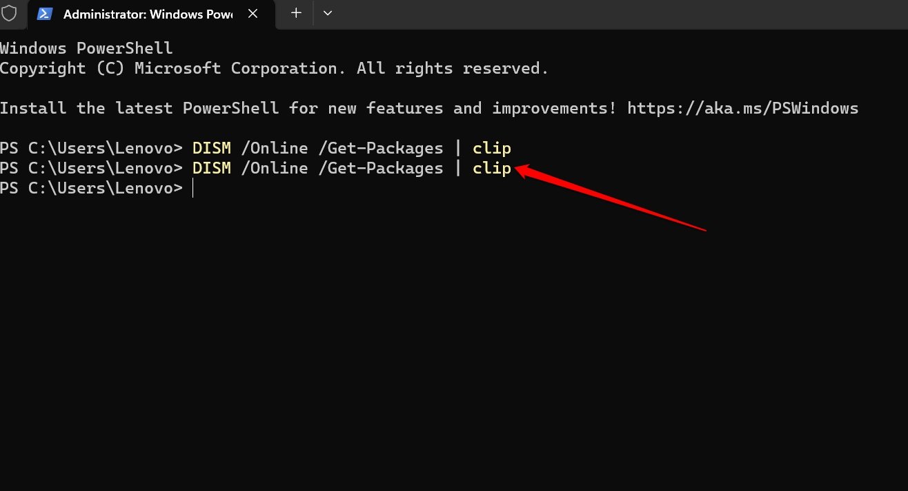Click the tab bar empty space

coord(552,14)
